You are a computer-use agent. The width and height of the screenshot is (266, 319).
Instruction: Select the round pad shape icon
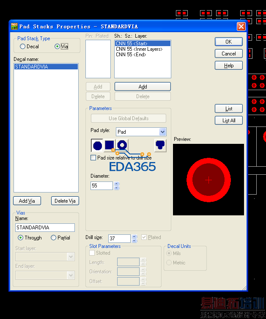[x=97, y=146]
